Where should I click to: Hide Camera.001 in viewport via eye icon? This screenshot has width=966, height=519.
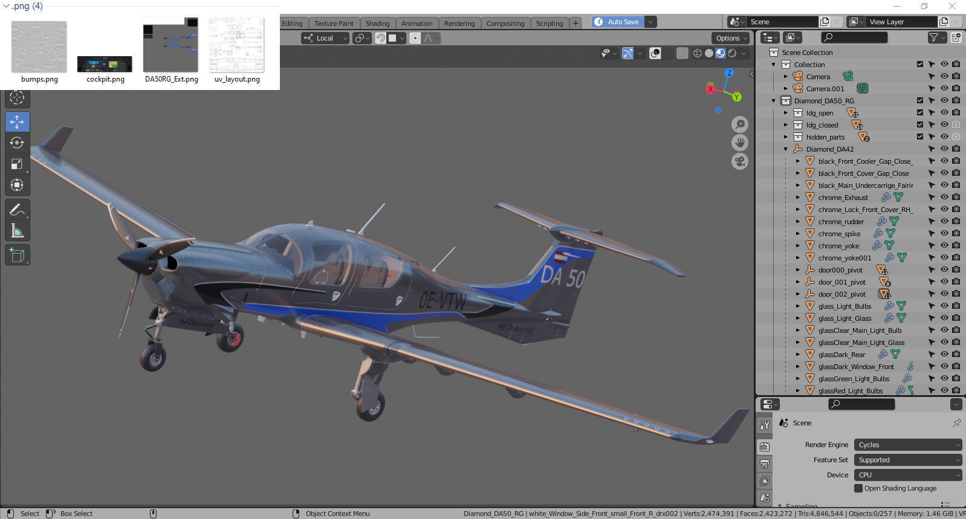coord(944,88)
